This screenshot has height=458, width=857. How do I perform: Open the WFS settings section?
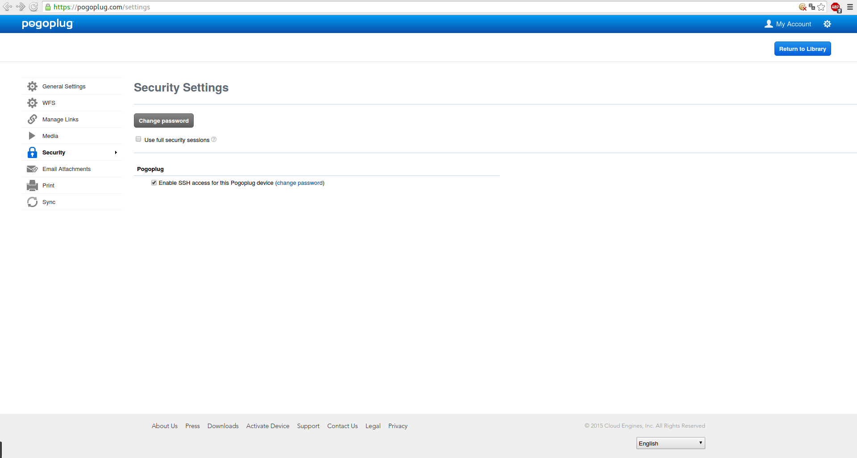coord(72,103)
